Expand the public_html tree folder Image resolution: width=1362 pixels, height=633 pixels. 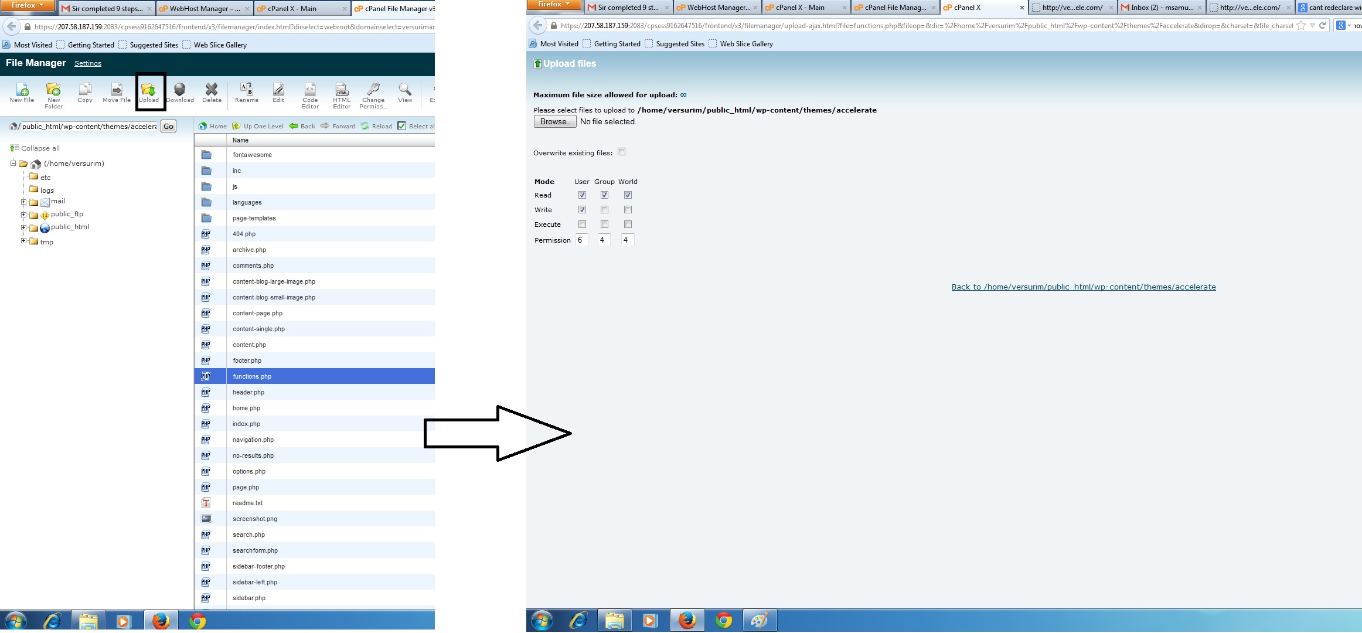[x=24, y=228]
